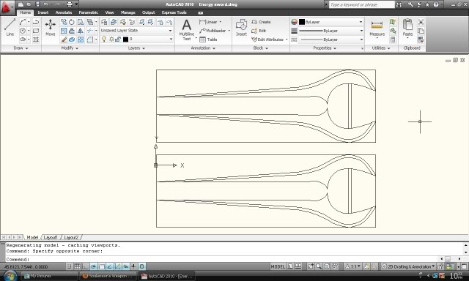Screen dimensions: 469x281
Task: Toggle Polar Tracking in status bar
Action: (x=94, y=266)
